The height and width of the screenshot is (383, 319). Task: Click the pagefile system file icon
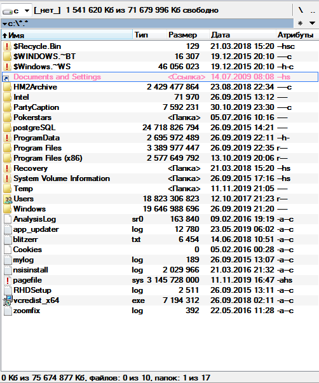point(8,280)
